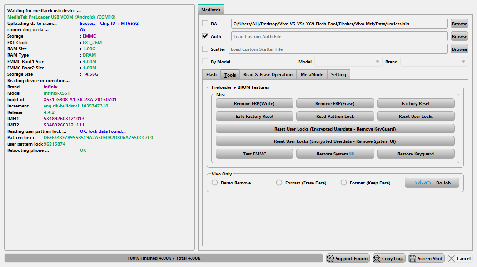The width and height of the screenshot is (477, 267).
Task: Click the IMEI1 value 534892603121013
Action: point(64,119)
